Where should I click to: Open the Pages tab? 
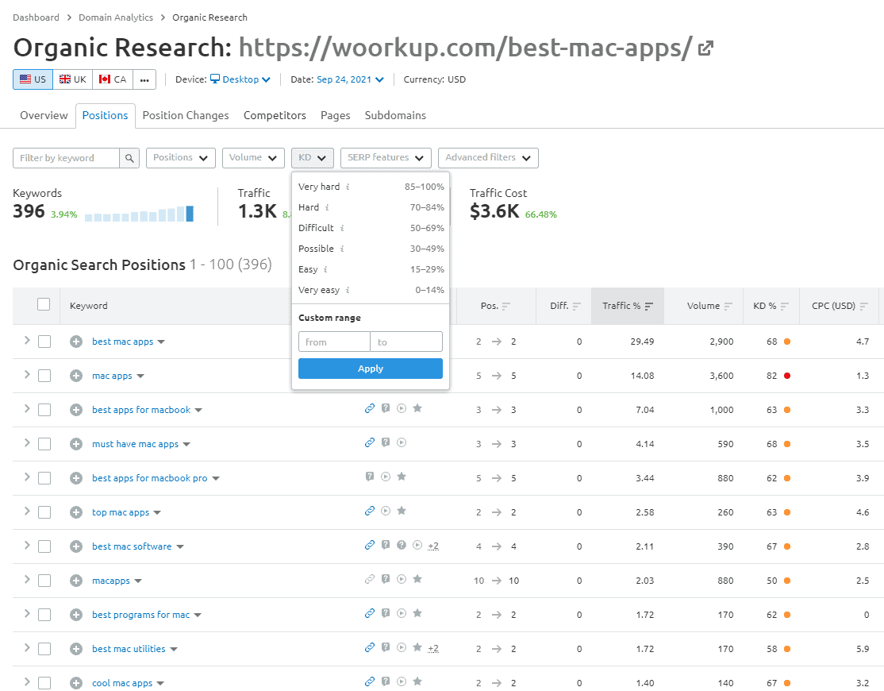[336, 116]
